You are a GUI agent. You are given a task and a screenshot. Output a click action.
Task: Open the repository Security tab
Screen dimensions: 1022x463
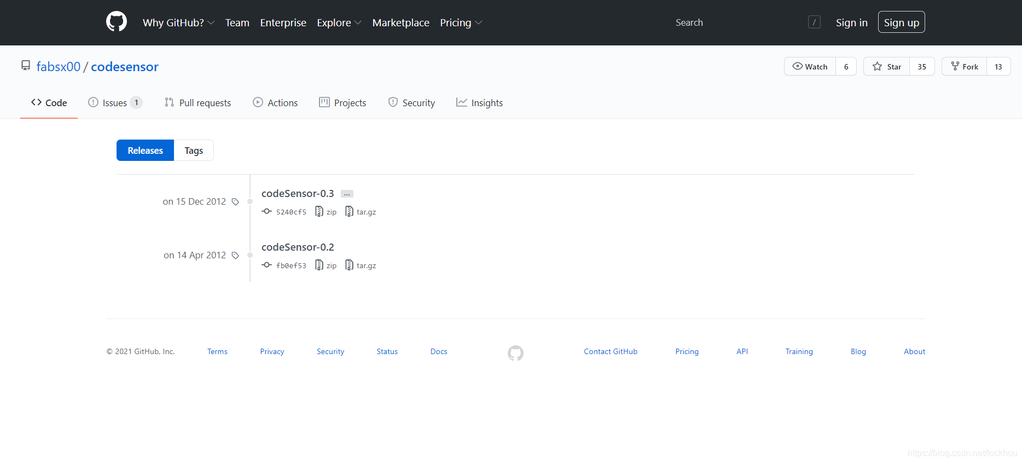pos(411,102)
